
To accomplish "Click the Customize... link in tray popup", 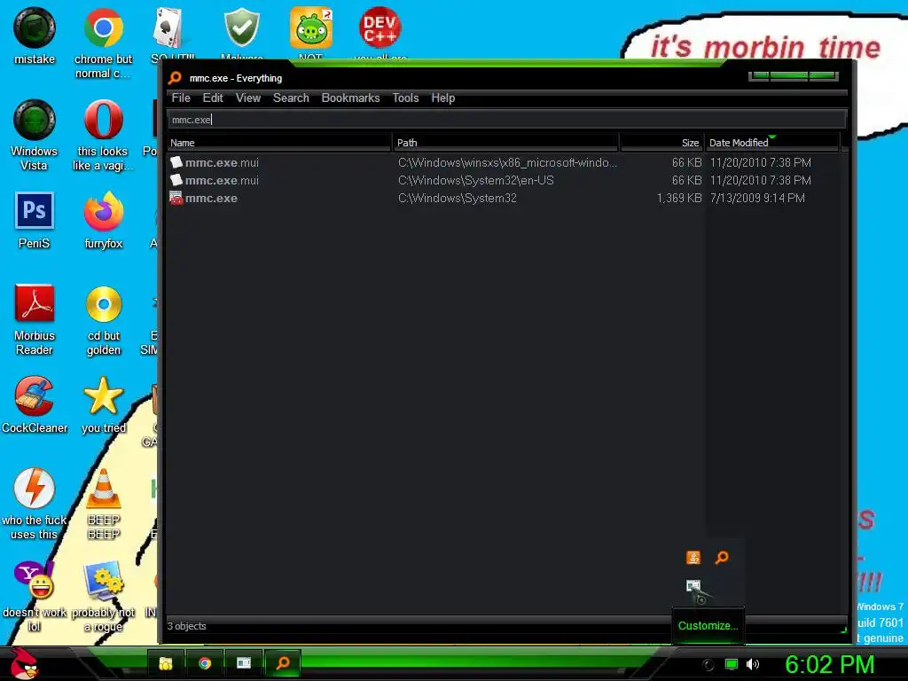I will click(708, 625).
